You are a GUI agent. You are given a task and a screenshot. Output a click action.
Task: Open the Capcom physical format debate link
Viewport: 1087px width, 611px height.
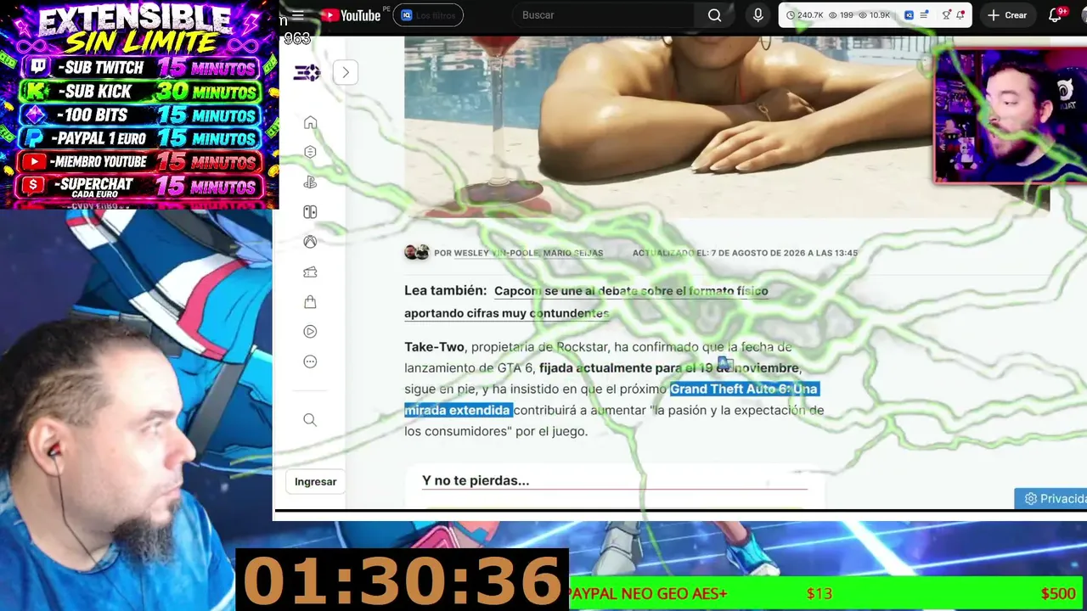pyautogui.click(x=586, y=302)
